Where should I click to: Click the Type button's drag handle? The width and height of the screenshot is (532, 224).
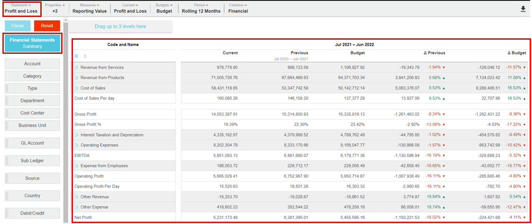[x=7, y=88]
